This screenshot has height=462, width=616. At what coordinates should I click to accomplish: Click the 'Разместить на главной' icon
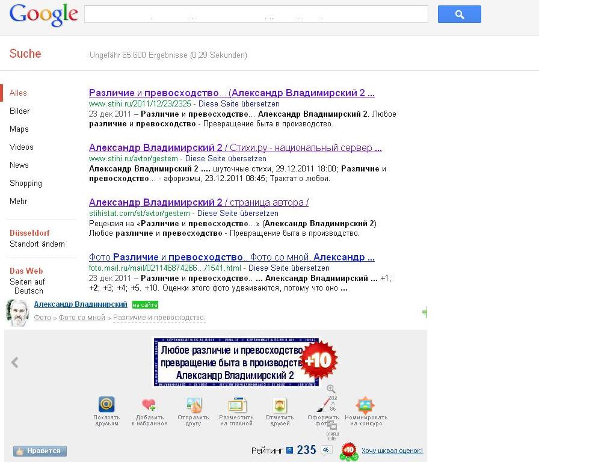pyautogui.click(x=236, y=405)
